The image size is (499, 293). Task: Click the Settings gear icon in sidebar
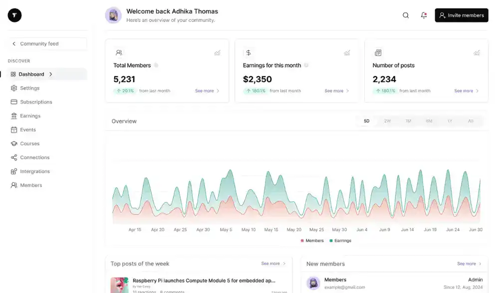14,88
